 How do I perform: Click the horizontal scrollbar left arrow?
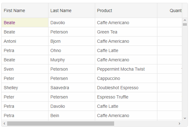tap(4, 124)
